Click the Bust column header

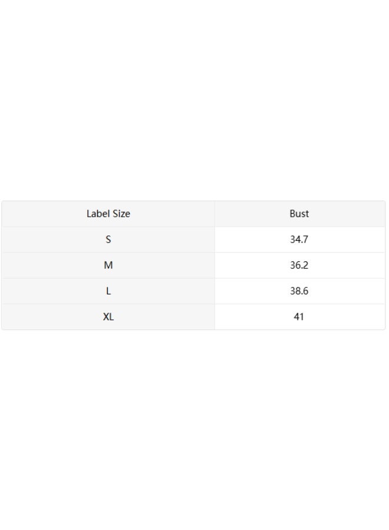click(x=299, y=214)
